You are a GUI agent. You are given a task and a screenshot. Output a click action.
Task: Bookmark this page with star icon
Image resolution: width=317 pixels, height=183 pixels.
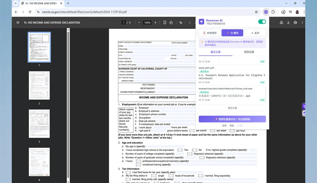pyautogui.click(x=256, y=12)
